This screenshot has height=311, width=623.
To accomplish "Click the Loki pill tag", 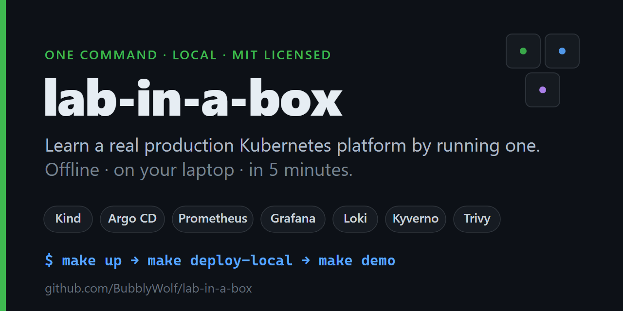I will point(355,219).
